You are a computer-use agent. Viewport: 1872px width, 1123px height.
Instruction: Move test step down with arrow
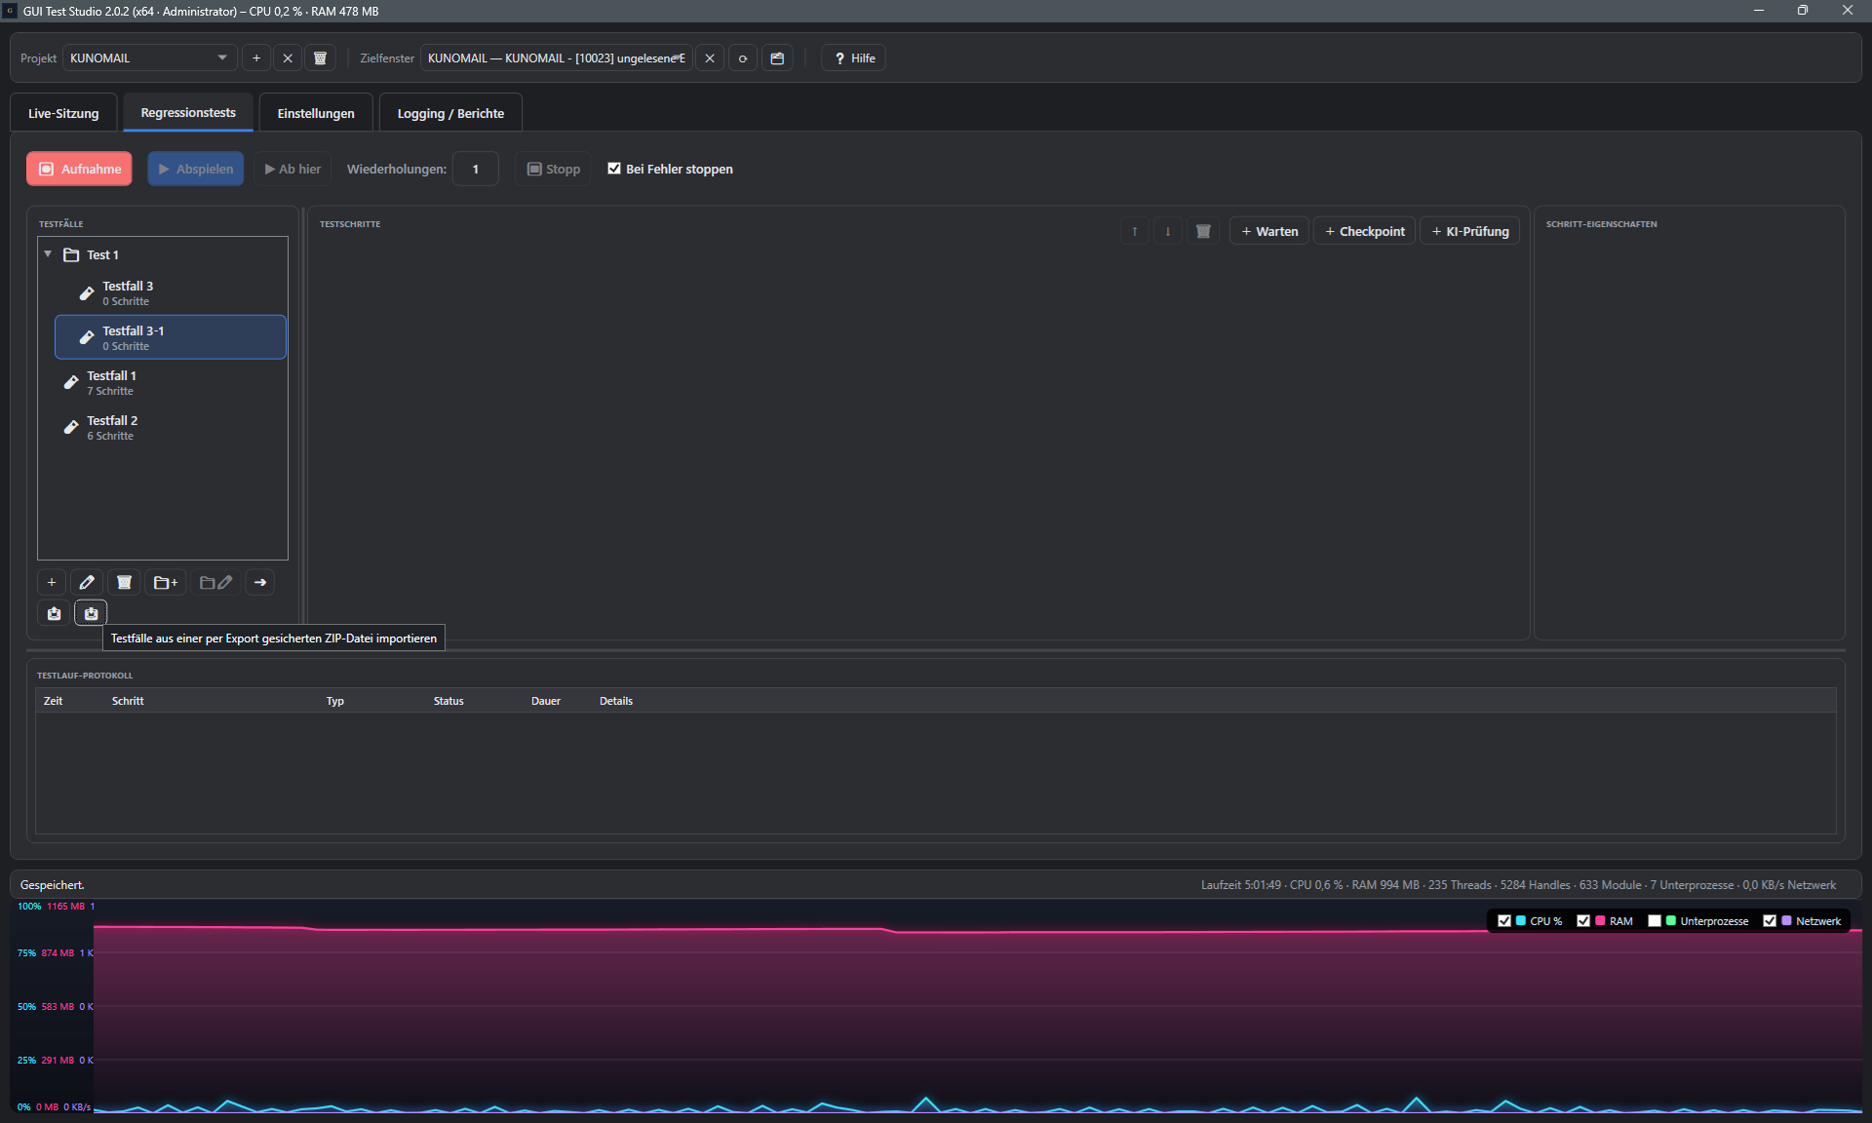(1168, 231)
